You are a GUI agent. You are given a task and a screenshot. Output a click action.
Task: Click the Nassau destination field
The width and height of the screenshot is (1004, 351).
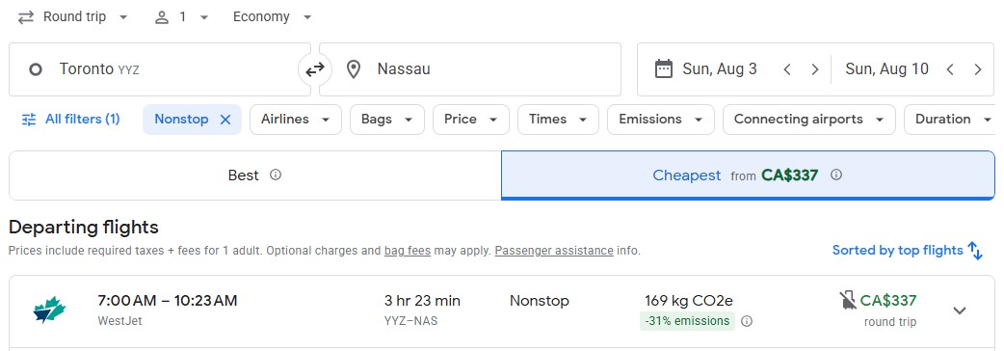[470, 69]
